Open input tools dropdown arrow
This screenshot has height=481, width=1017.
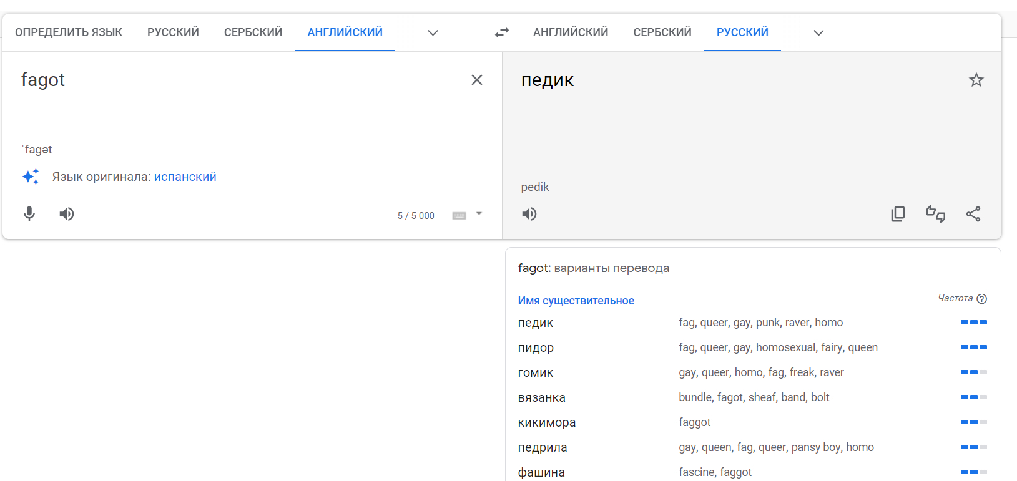tap(479, 214)
